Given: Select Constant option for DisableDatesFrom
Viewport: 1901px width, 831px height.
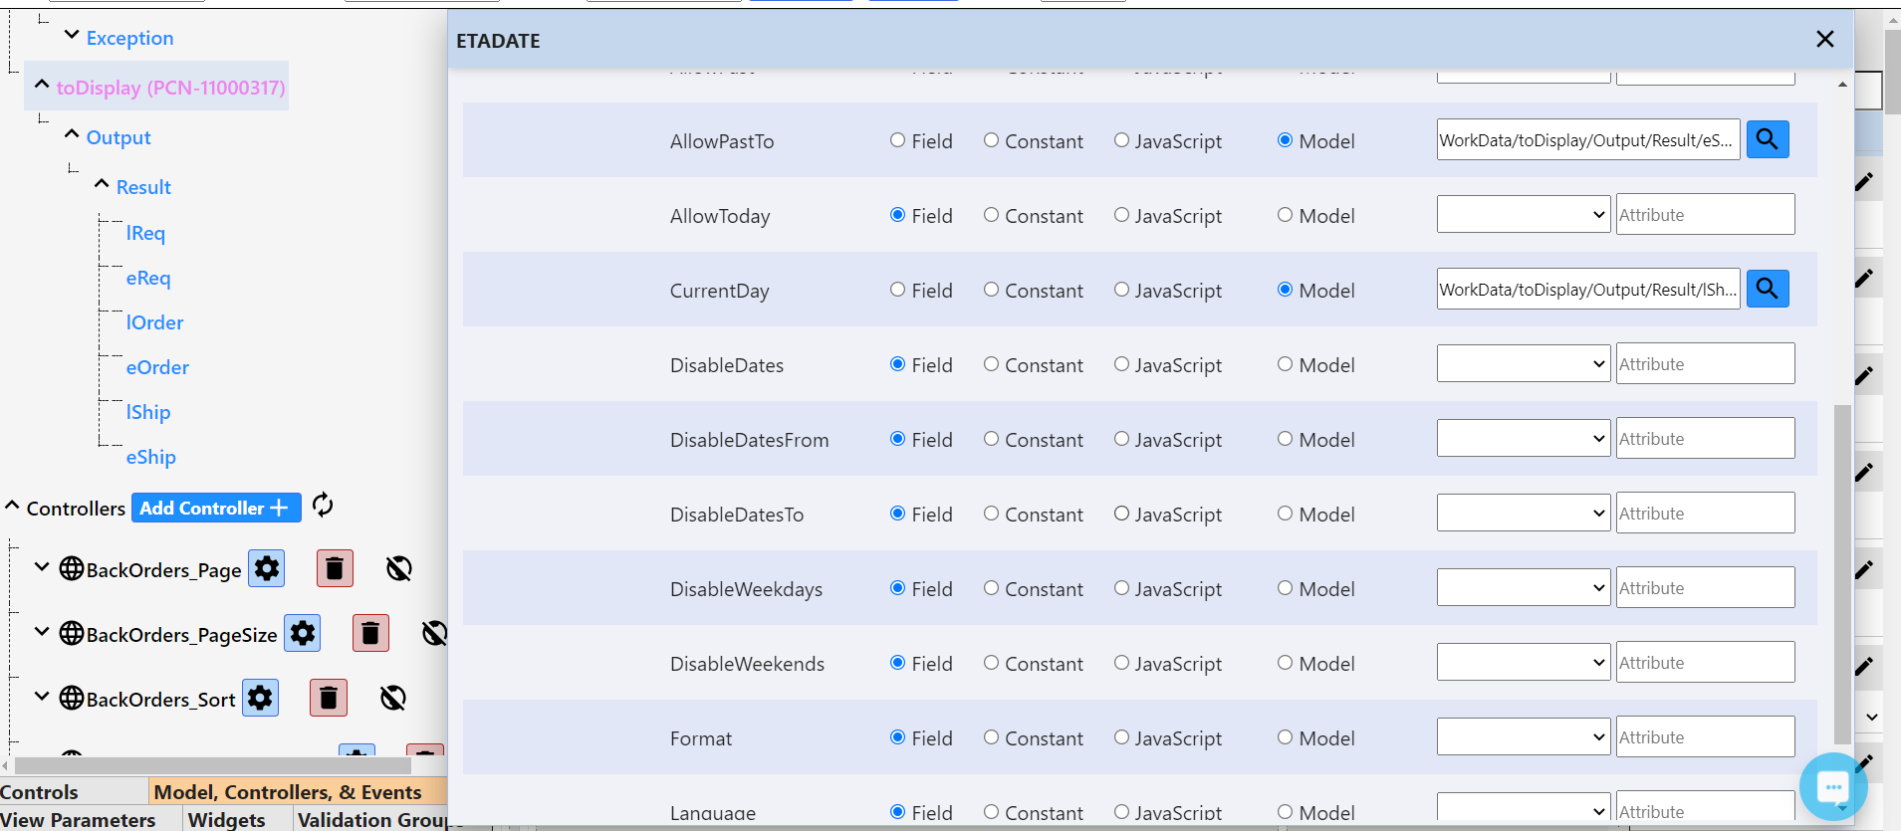Looking at the screenshot, I should (x=991, y=439).
